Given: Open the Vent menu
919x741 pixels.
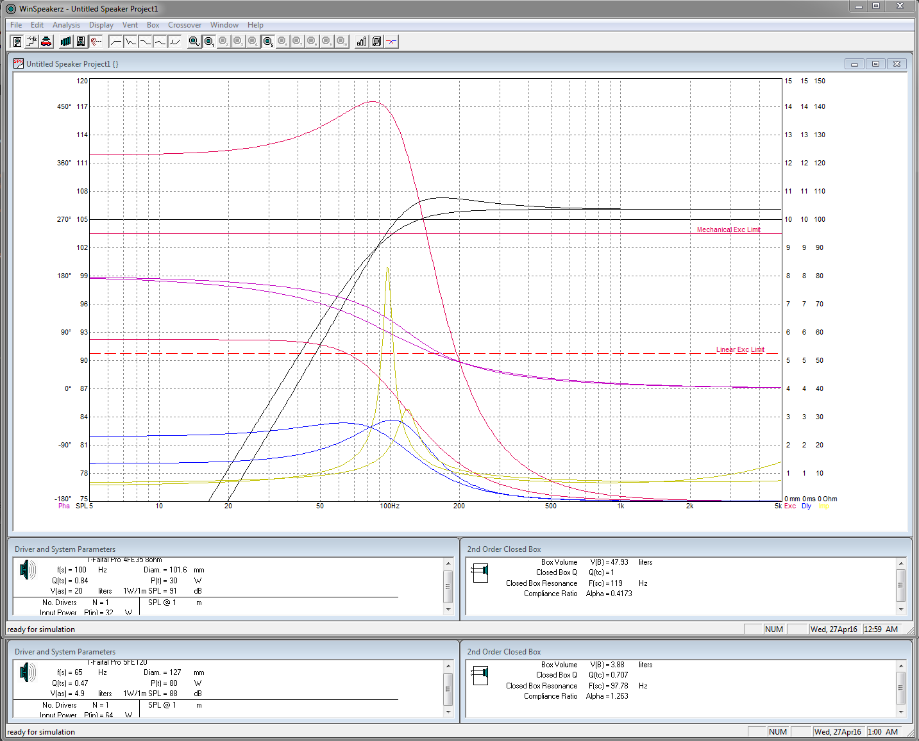Looking at the screenshot, I should 130,25.
